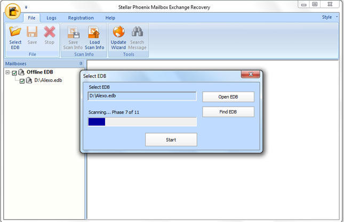Screen dimensions: 344x222
Task: Maximize the main application window
Action: coord(315,4)
